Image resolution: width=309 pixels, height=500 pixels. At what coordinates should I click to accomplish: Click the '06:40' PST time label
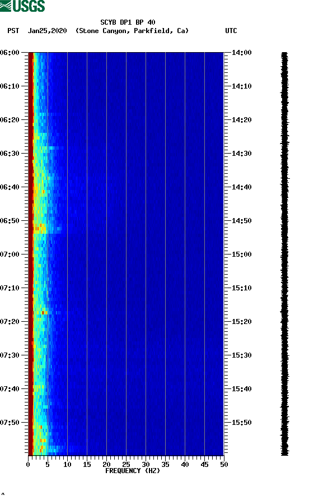[10, 187]
